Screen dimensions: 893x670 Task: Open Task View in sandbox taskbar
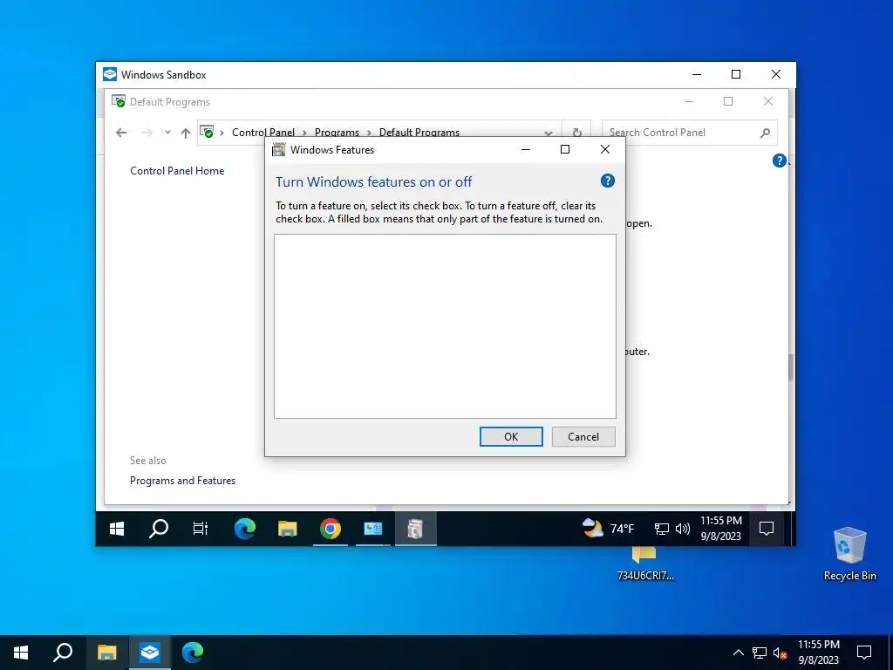[x=201, y=529]
